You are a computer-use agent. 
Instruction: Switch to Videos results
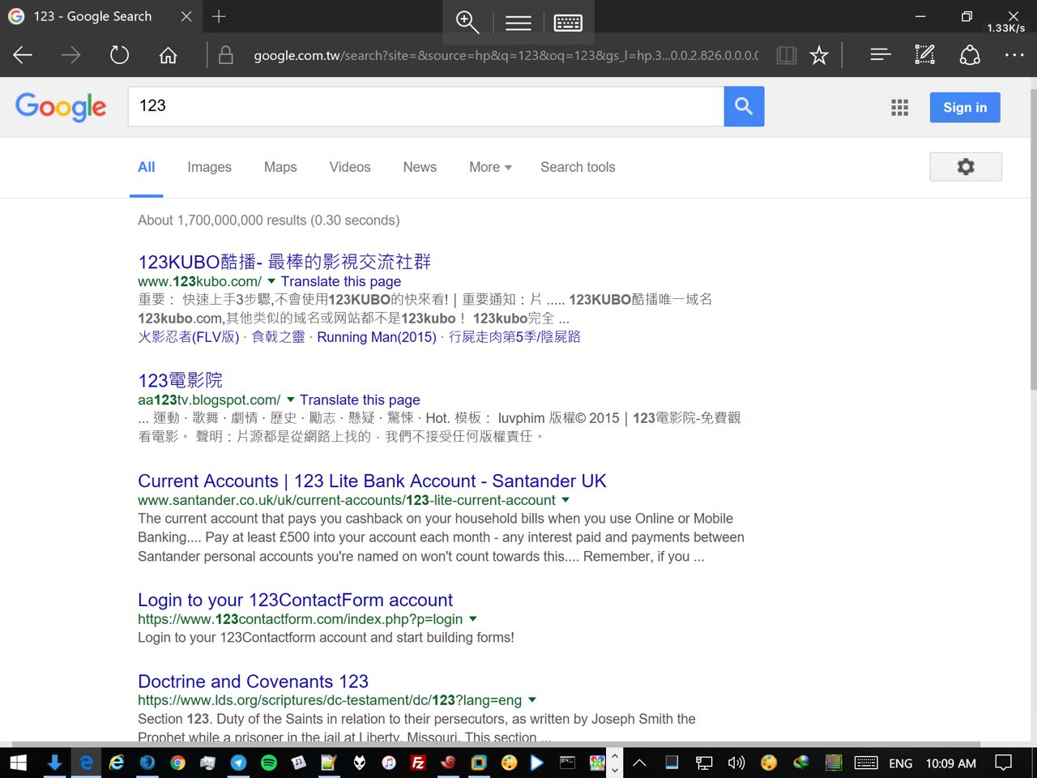coord(350,167)
